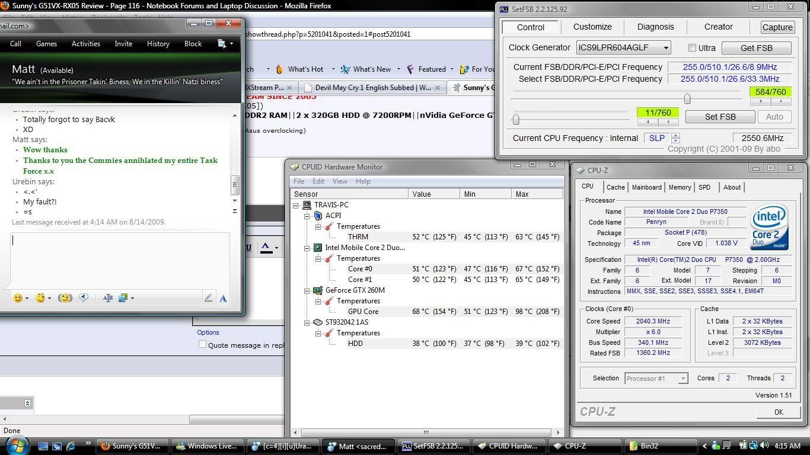Viewport: 810px width, 455px height.
Task: Click the Messenger show menu icon beside Block
Action: 222,43
